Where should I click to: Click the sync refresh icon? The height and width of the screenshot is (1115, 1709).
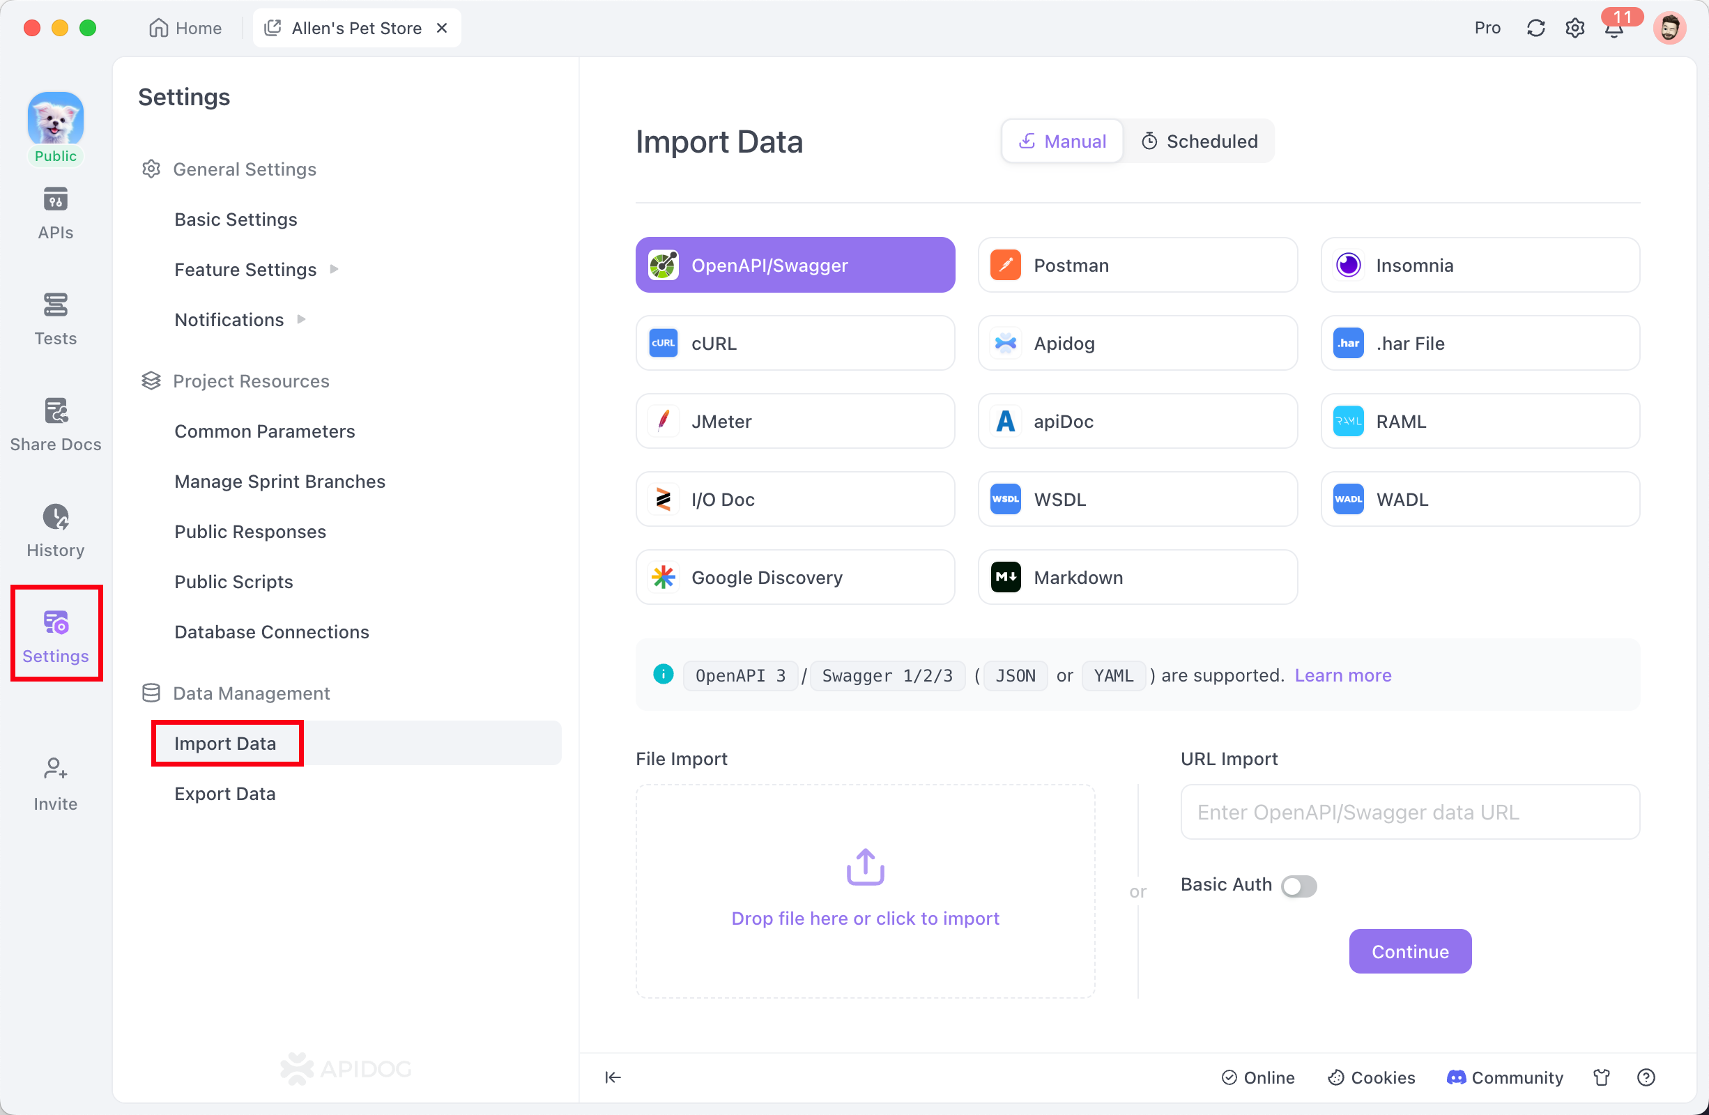(x=1536, y=28)
